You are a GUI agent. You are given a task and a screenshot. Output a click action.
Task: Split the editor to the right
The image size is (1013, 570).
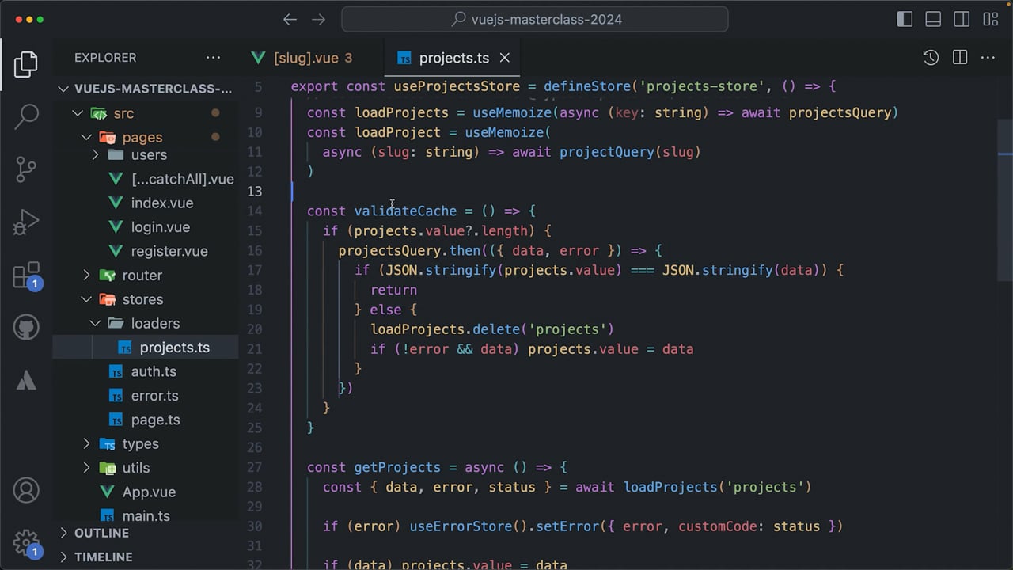(x=960, y=58)
